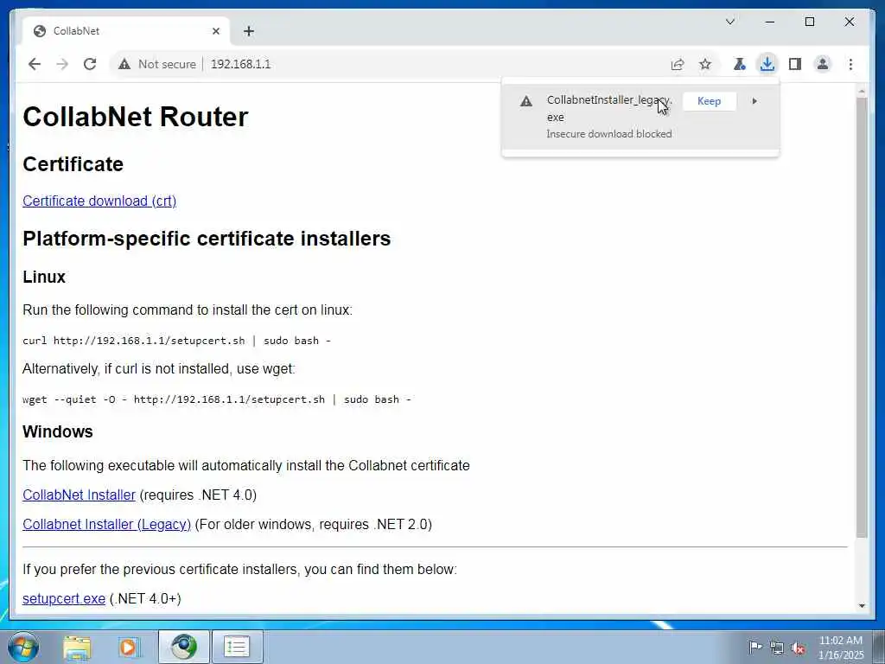The image size is (885, 664).
Task: Open Chrome Labs flask icon
Action: click(x=739, y=64)
